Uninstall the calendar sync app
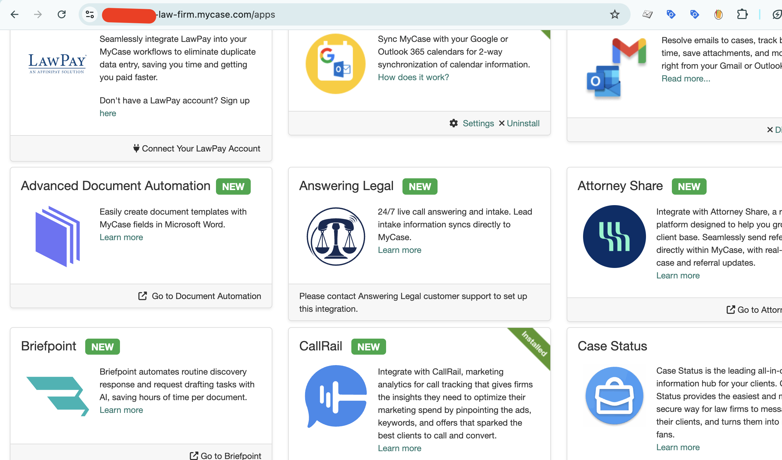Viewport: 782px width, 460px height. [523, 123]
